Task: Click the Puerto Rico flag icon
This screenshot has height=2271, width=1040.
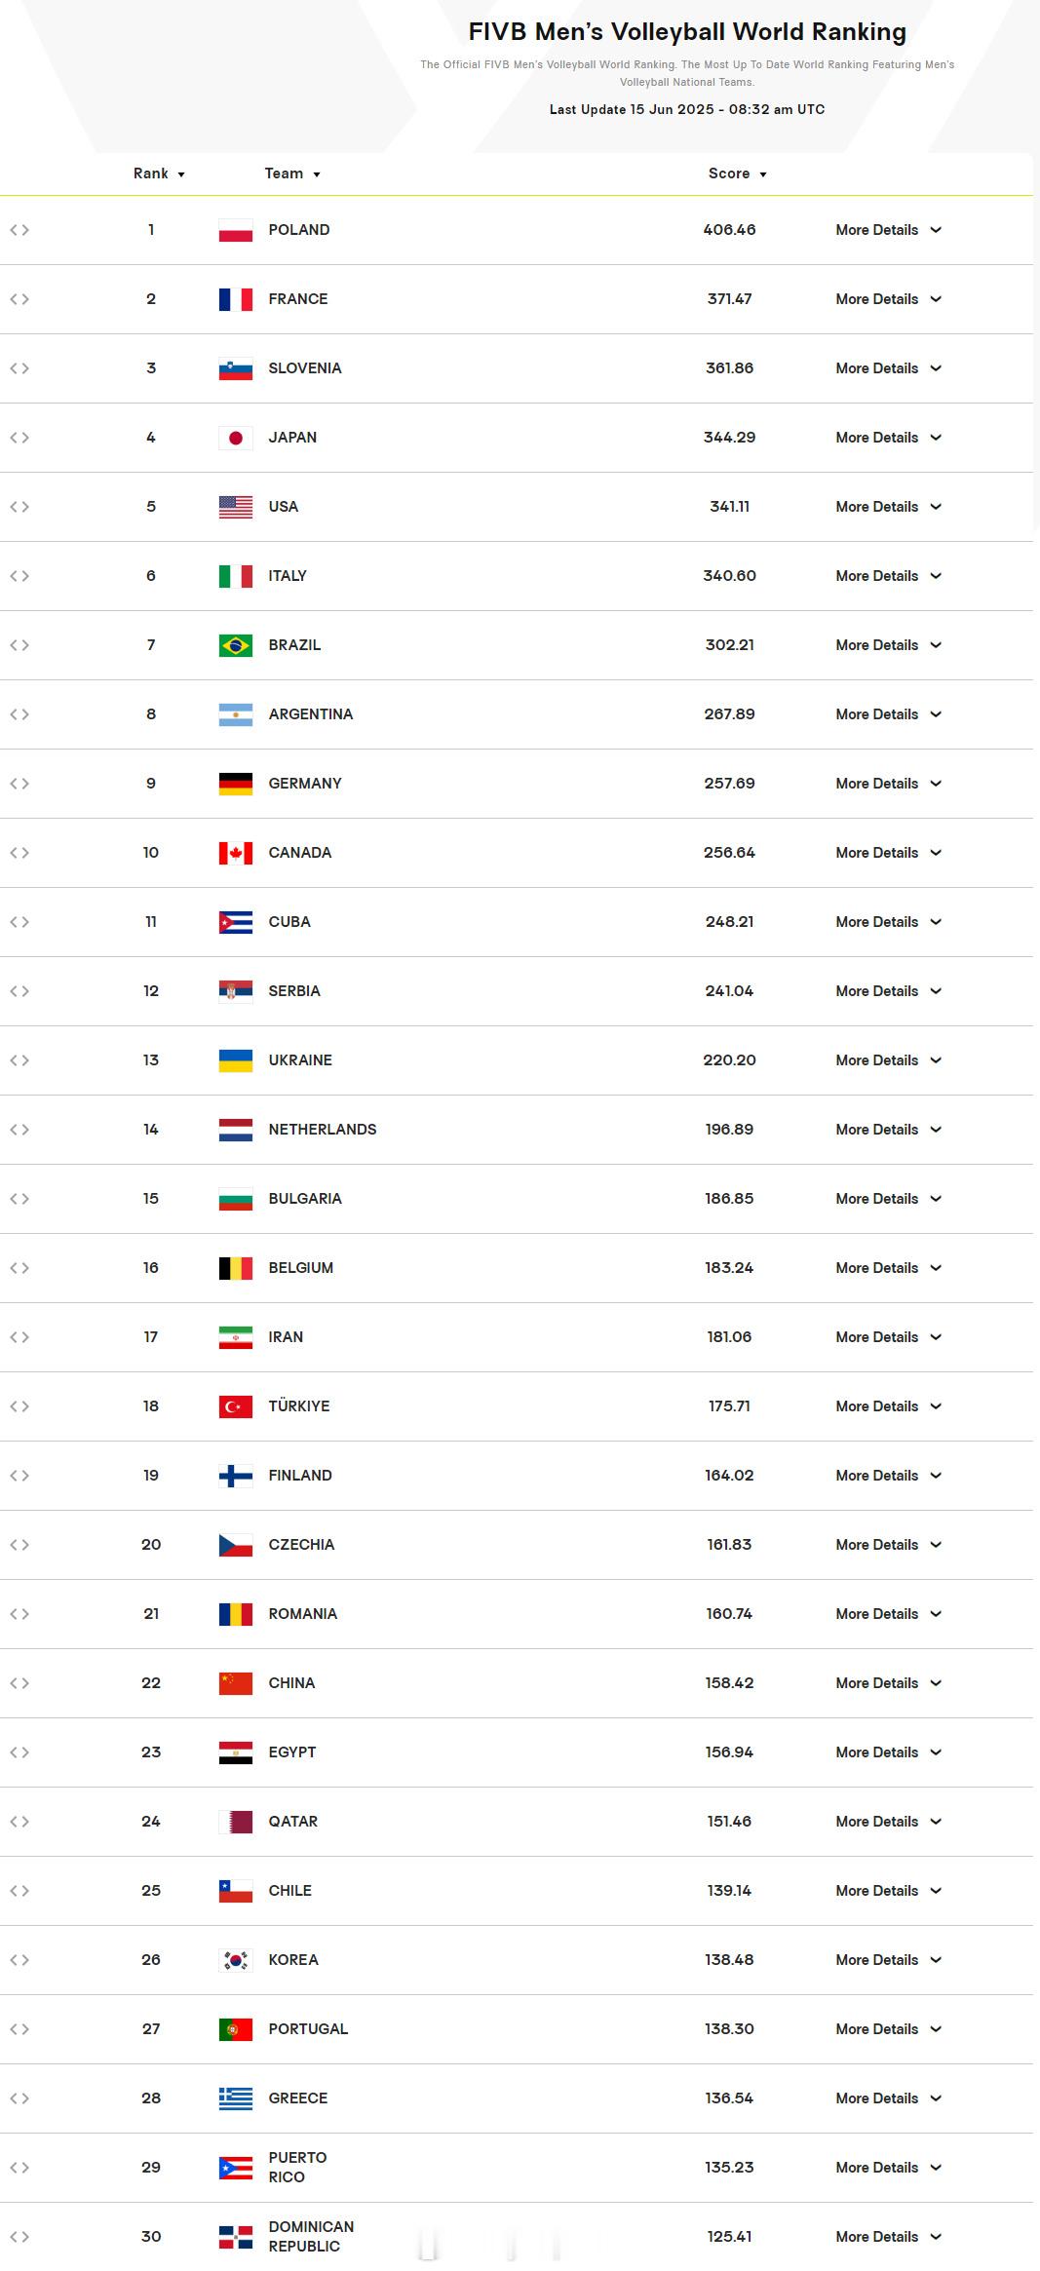Action: 236,2169
